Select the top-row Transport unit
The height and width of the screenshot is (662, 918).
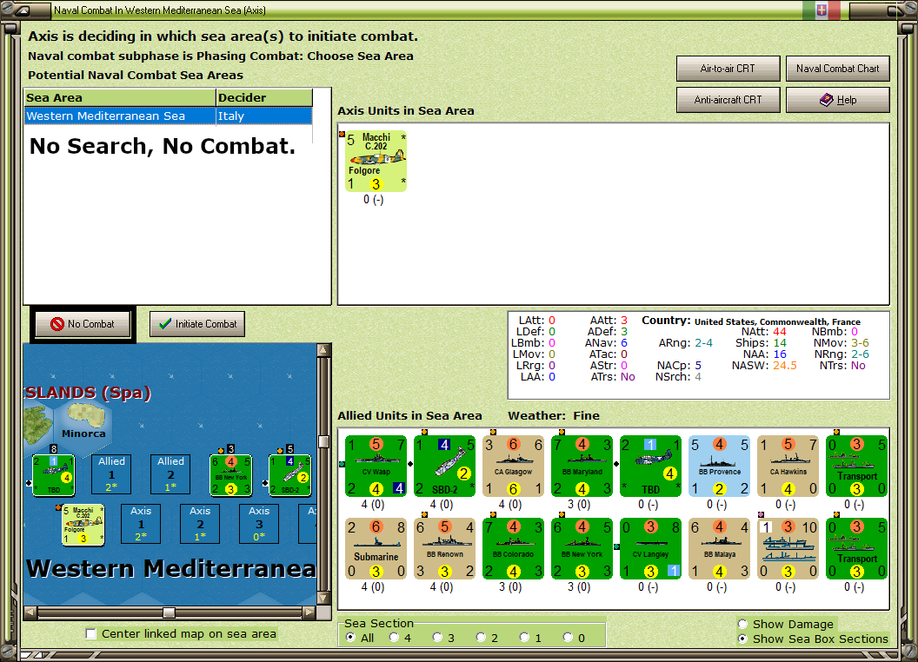point(856,466)
